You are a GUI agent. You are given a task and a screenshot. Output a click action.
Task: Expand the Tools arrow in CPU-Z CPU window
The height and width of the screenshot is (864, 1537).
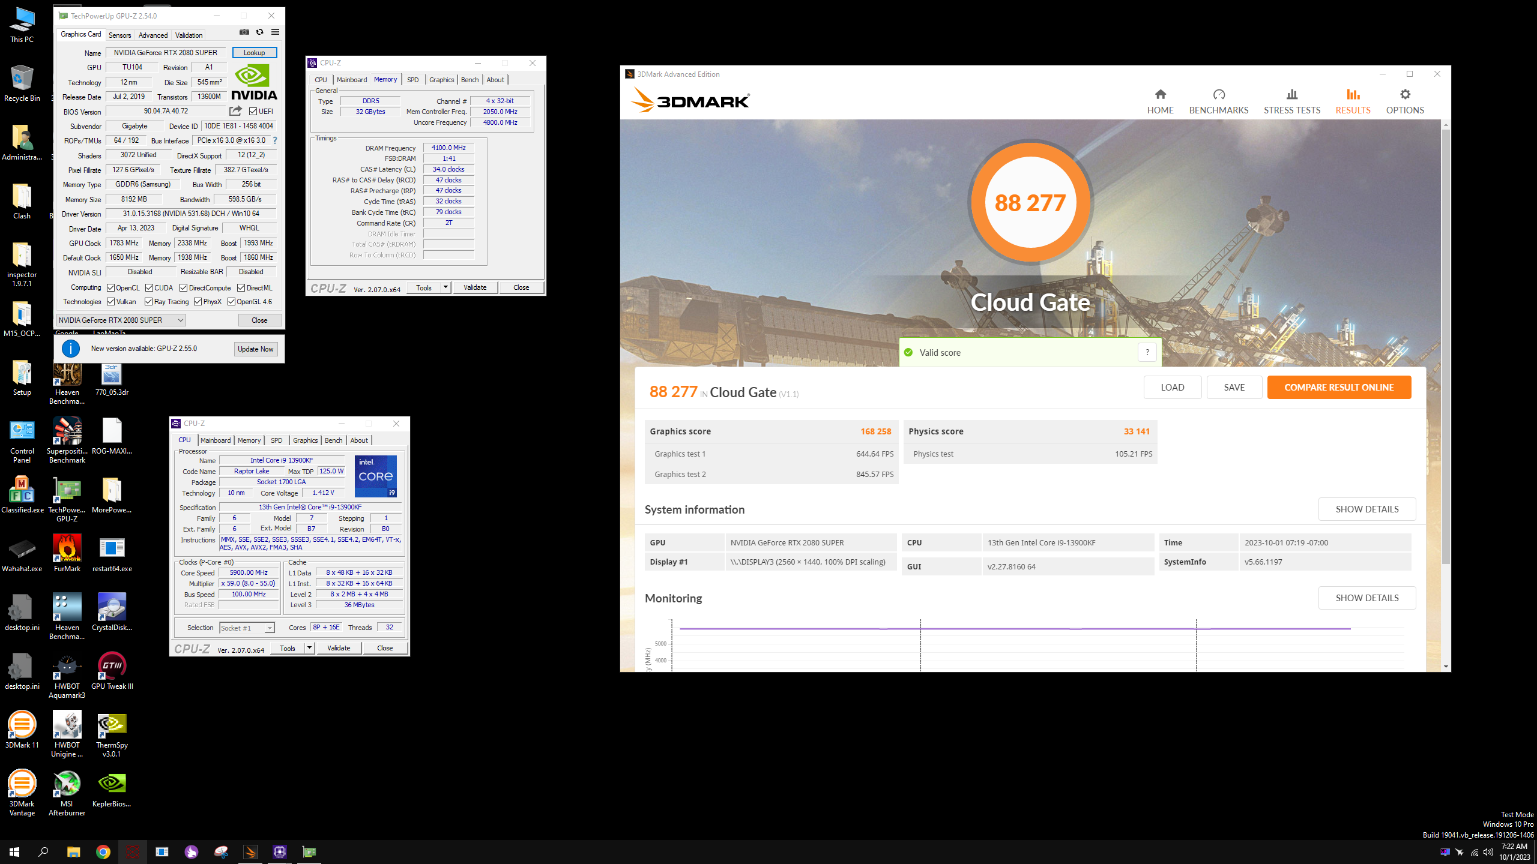click(309, 648)
